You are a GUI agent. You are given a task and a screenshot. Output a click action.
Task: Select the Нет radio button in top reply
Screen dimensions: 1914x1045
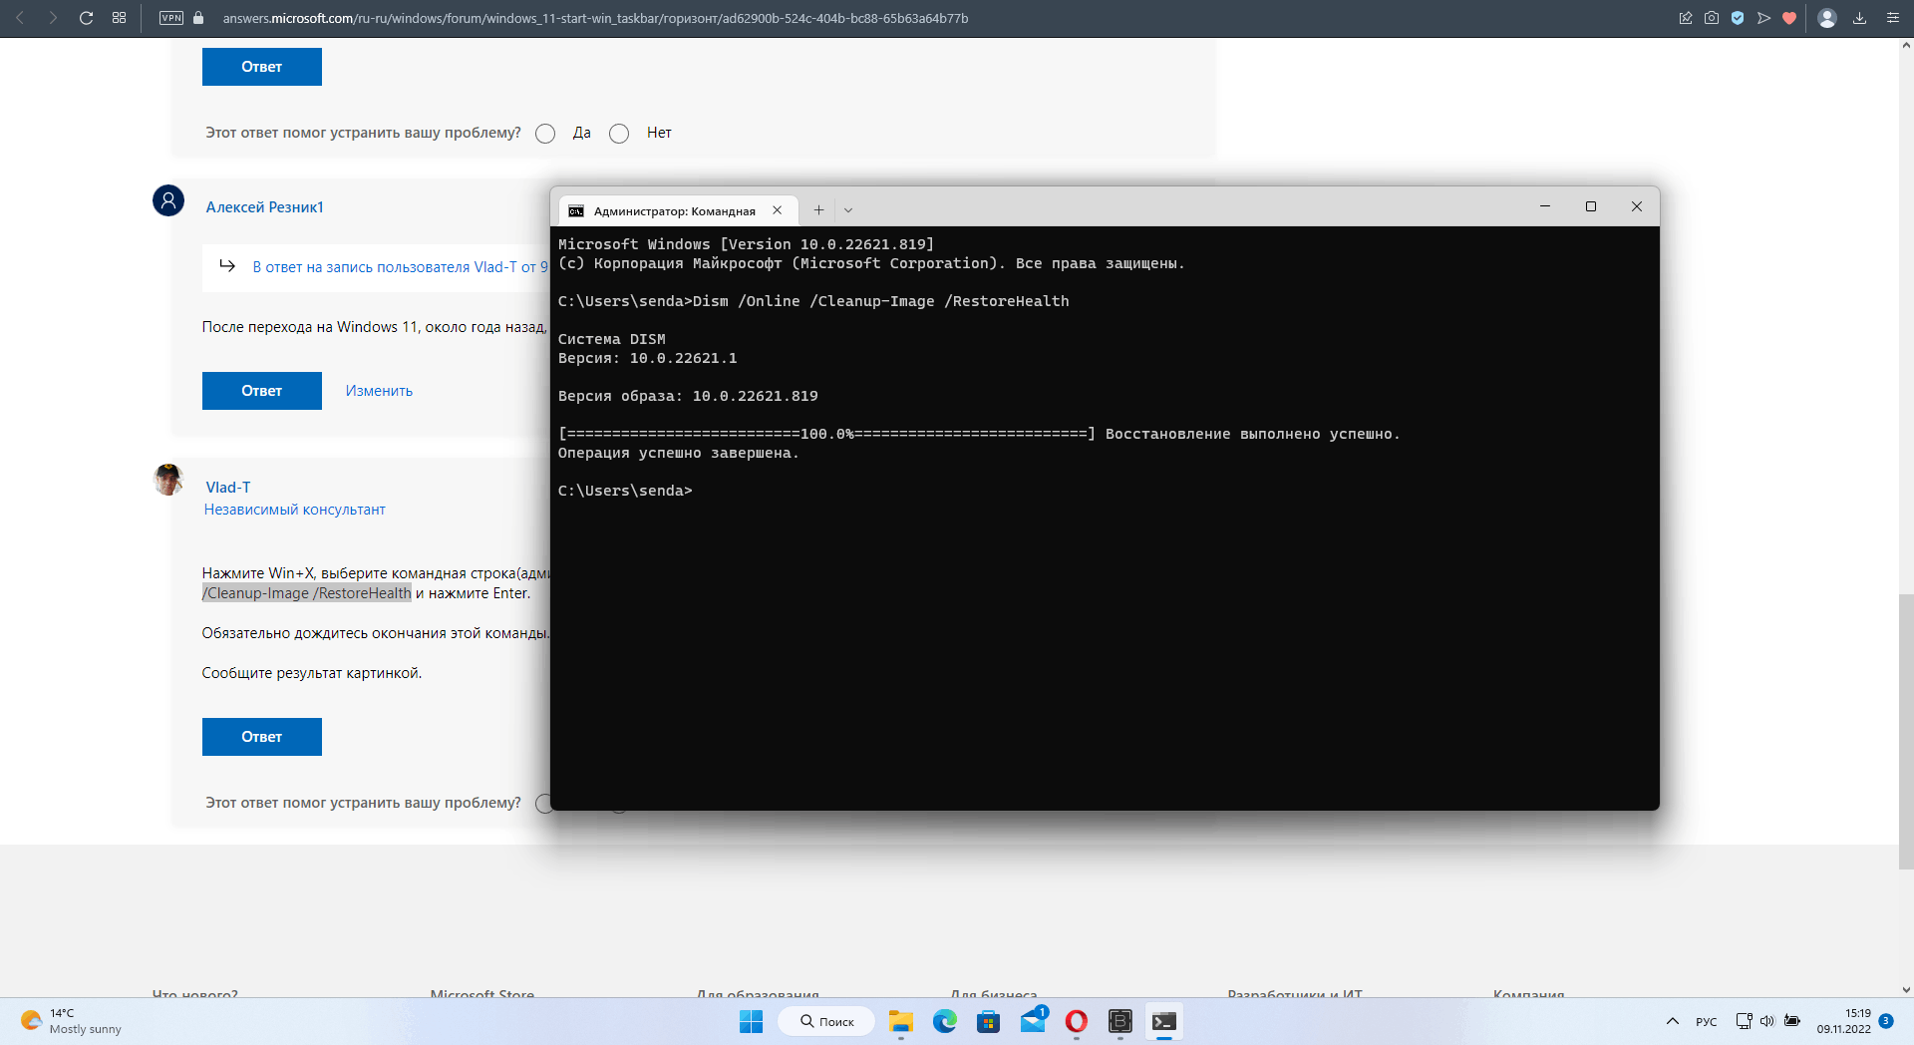[x=619, y=134]
